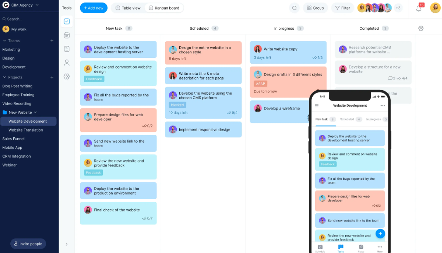The width and height of the screenshot is (442, 253).
Task: Open Marketing team
Action: click(x=11, y=49)
